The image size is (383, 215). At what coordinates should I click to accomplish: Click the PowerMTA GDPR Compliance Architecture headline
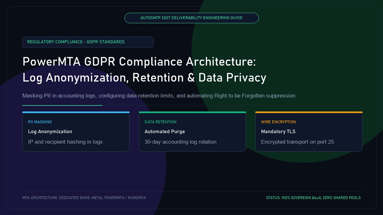tap(139, 62)
